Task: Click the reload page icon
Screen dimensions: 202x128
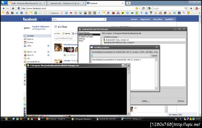Action: click(143, 8)
